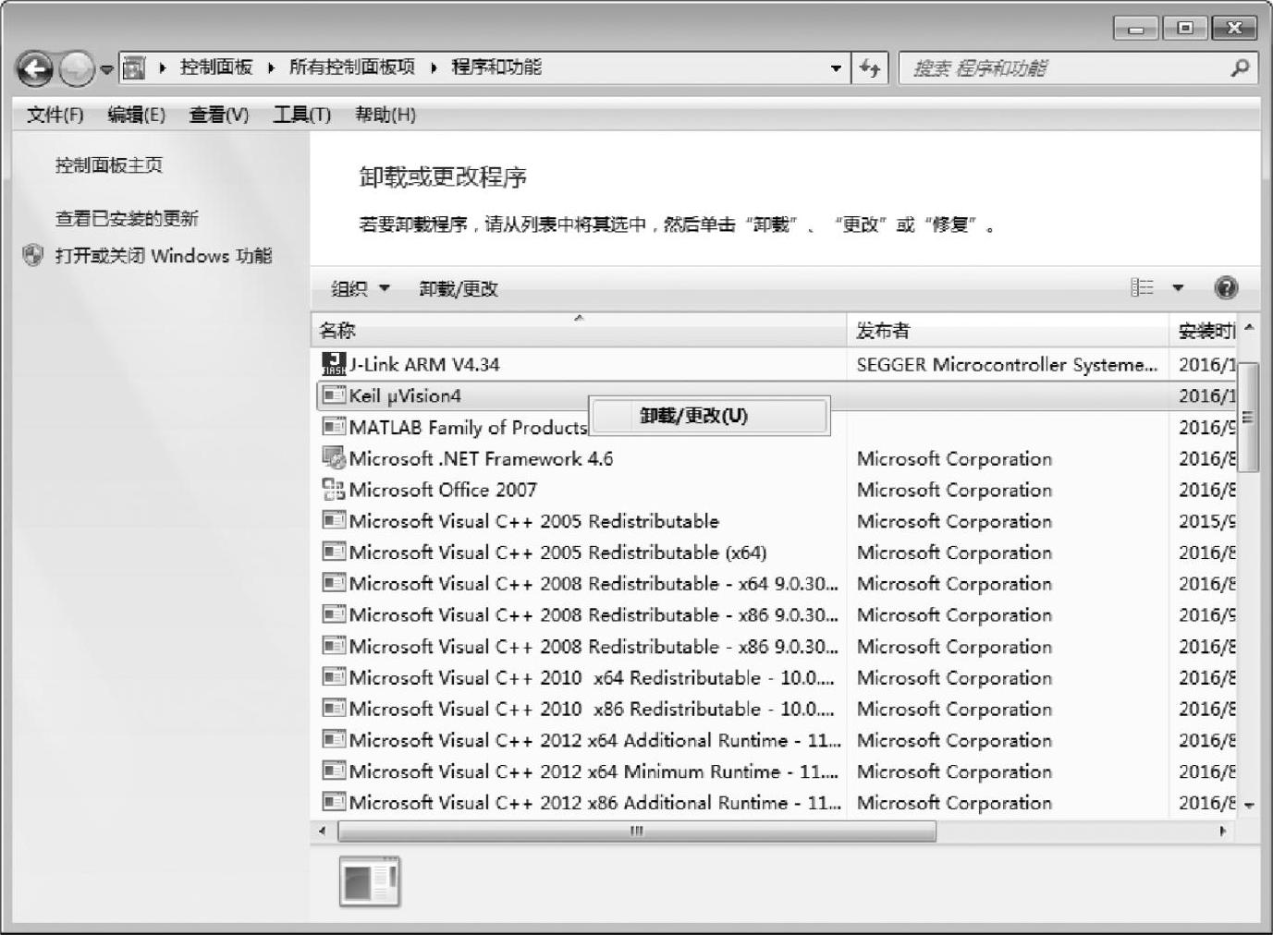
Task: Click the Control Panel icon in address bar
Action: [x=135, y=67]
